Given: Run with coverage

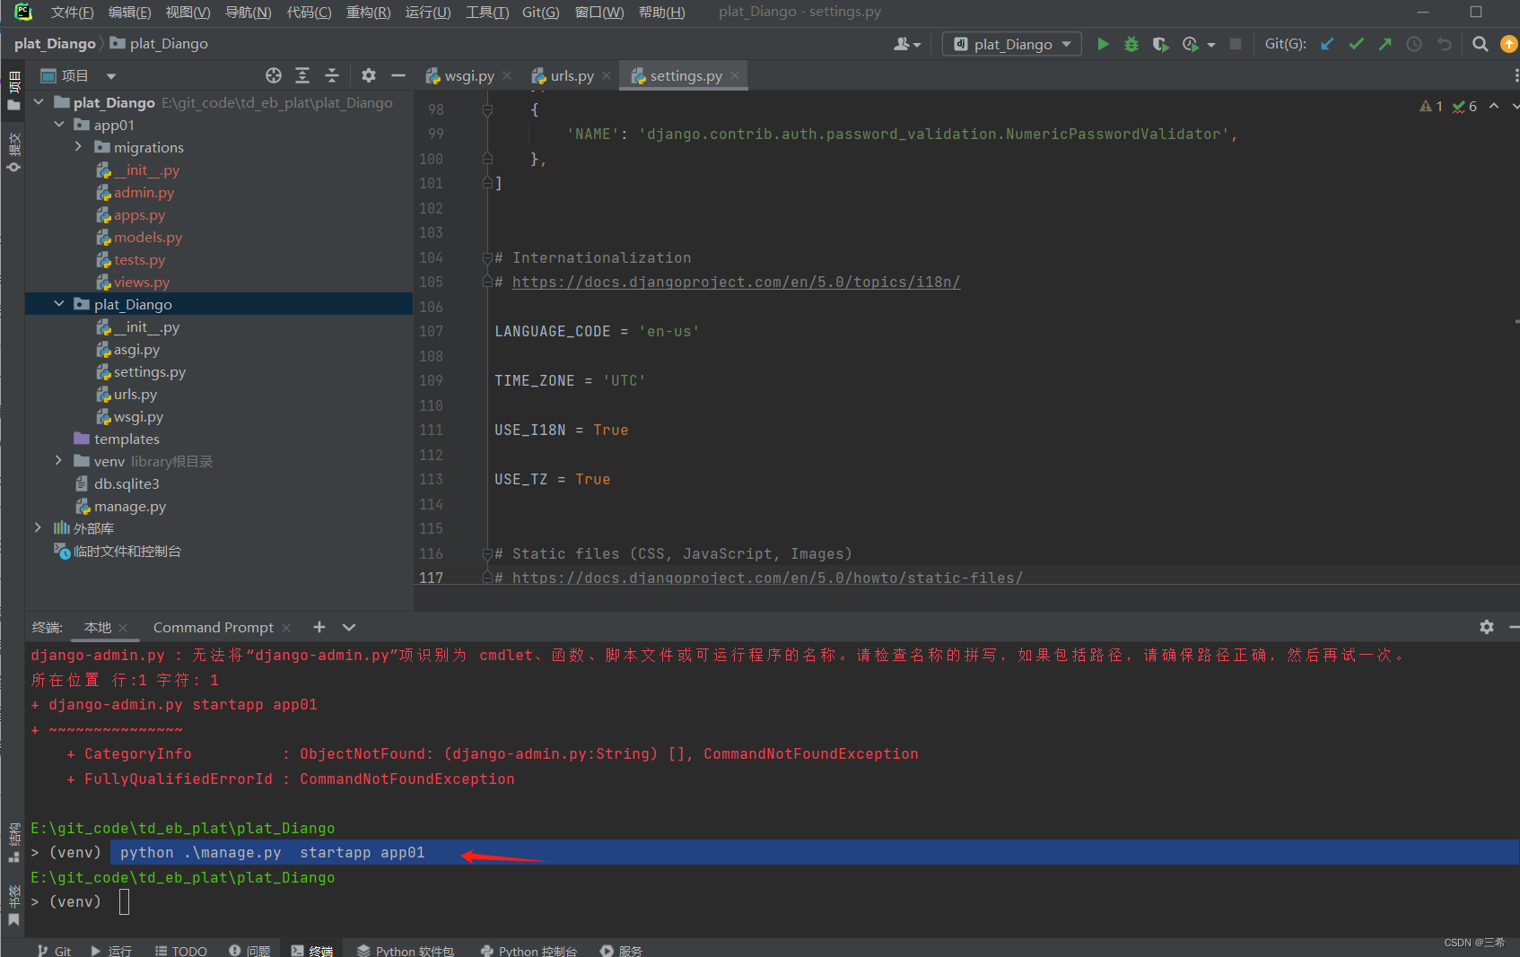Looking at the screenshot, I should pos(1160,43).
